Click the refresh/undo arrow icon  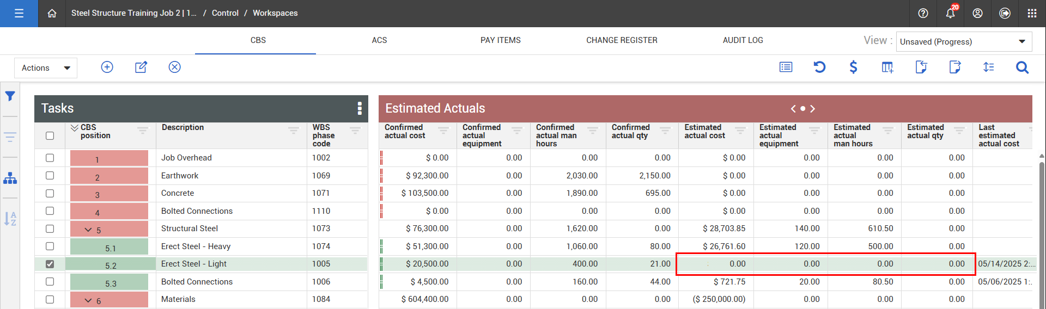pyautogui.click(x=819, y=67)
